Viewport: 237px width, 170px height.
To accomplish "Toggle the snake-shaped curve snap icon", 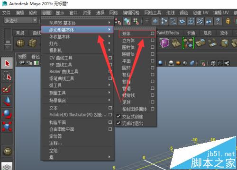I will coord(173,21).
